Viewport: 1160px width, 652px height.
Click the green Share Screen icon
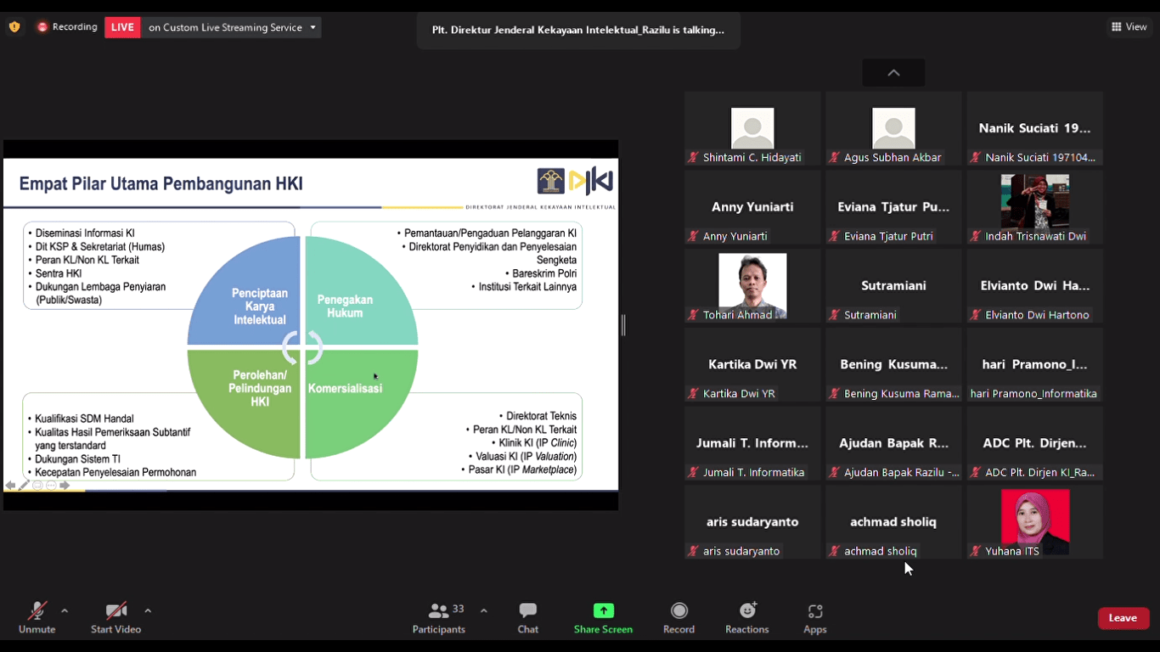603,611
